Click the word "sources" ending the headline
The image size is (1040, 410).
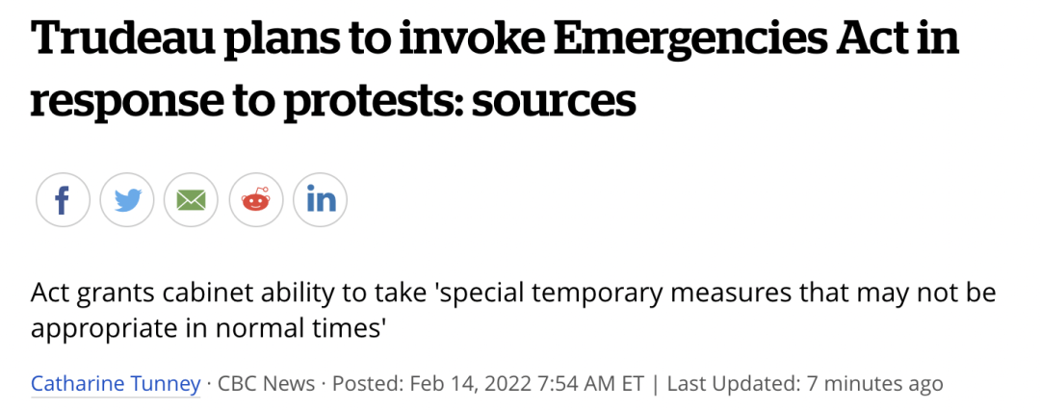click(x=566, y=100)
